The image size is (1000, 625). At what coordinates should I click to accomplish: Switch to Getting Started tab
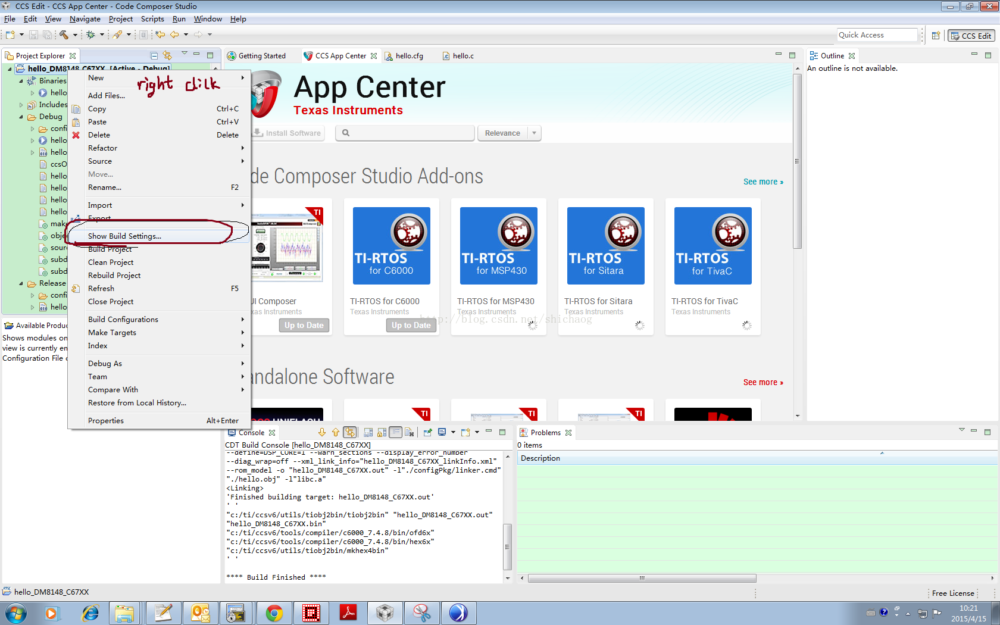point(256,55)
